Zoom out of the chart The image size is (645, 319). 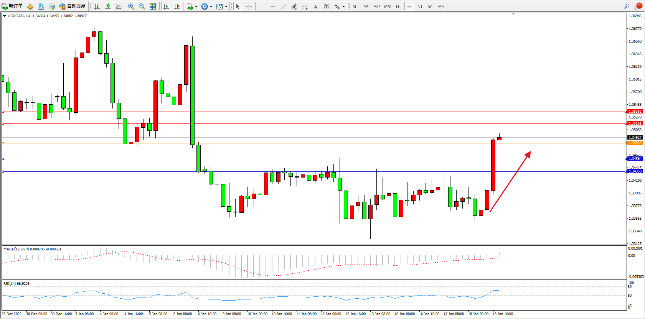tap(142, 7)
